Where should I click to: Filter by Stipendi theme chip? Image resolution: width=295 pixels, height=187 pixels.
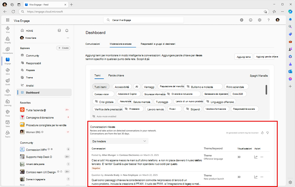tap(193, 109)
